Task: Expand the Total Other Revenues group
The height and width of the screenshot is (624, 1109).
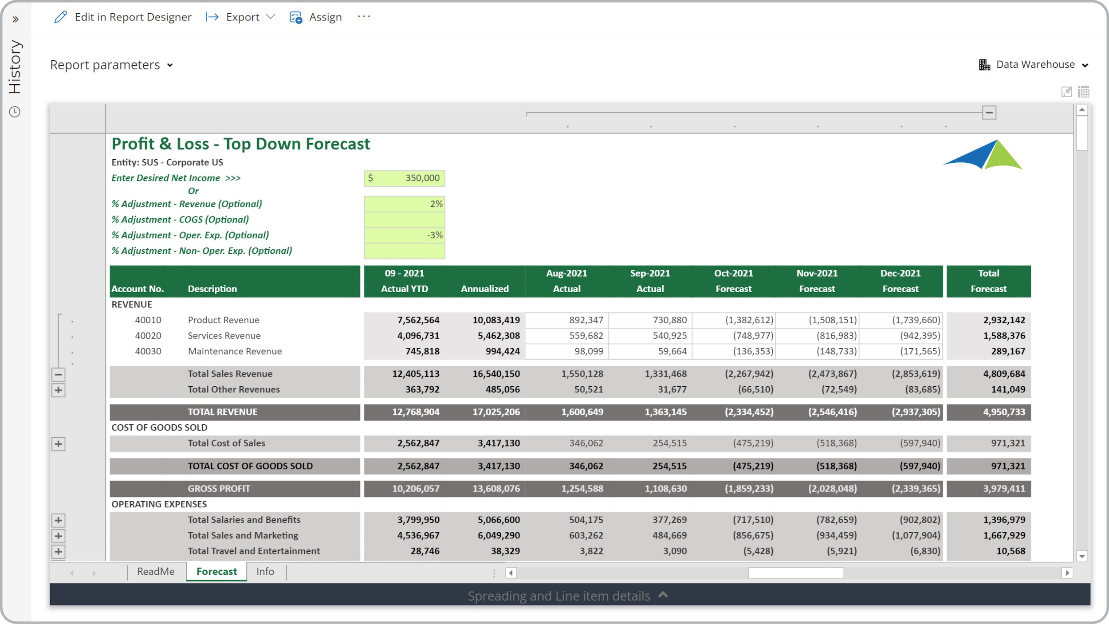Action: pos(58,390)
